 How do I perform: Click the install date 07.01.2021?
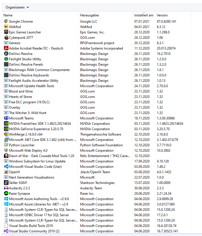142,22
